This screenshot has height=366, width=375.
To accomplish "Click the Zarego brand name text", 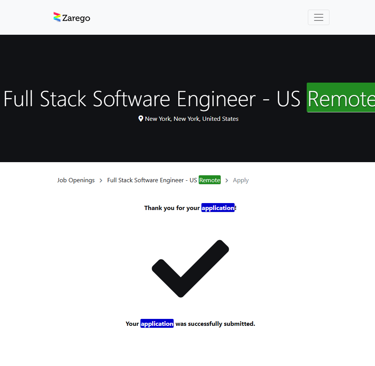I will [76, 18].
